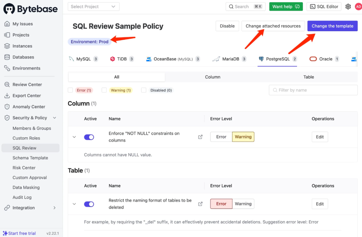Click the TiDB hexagon icon

(x=112, y=59)
